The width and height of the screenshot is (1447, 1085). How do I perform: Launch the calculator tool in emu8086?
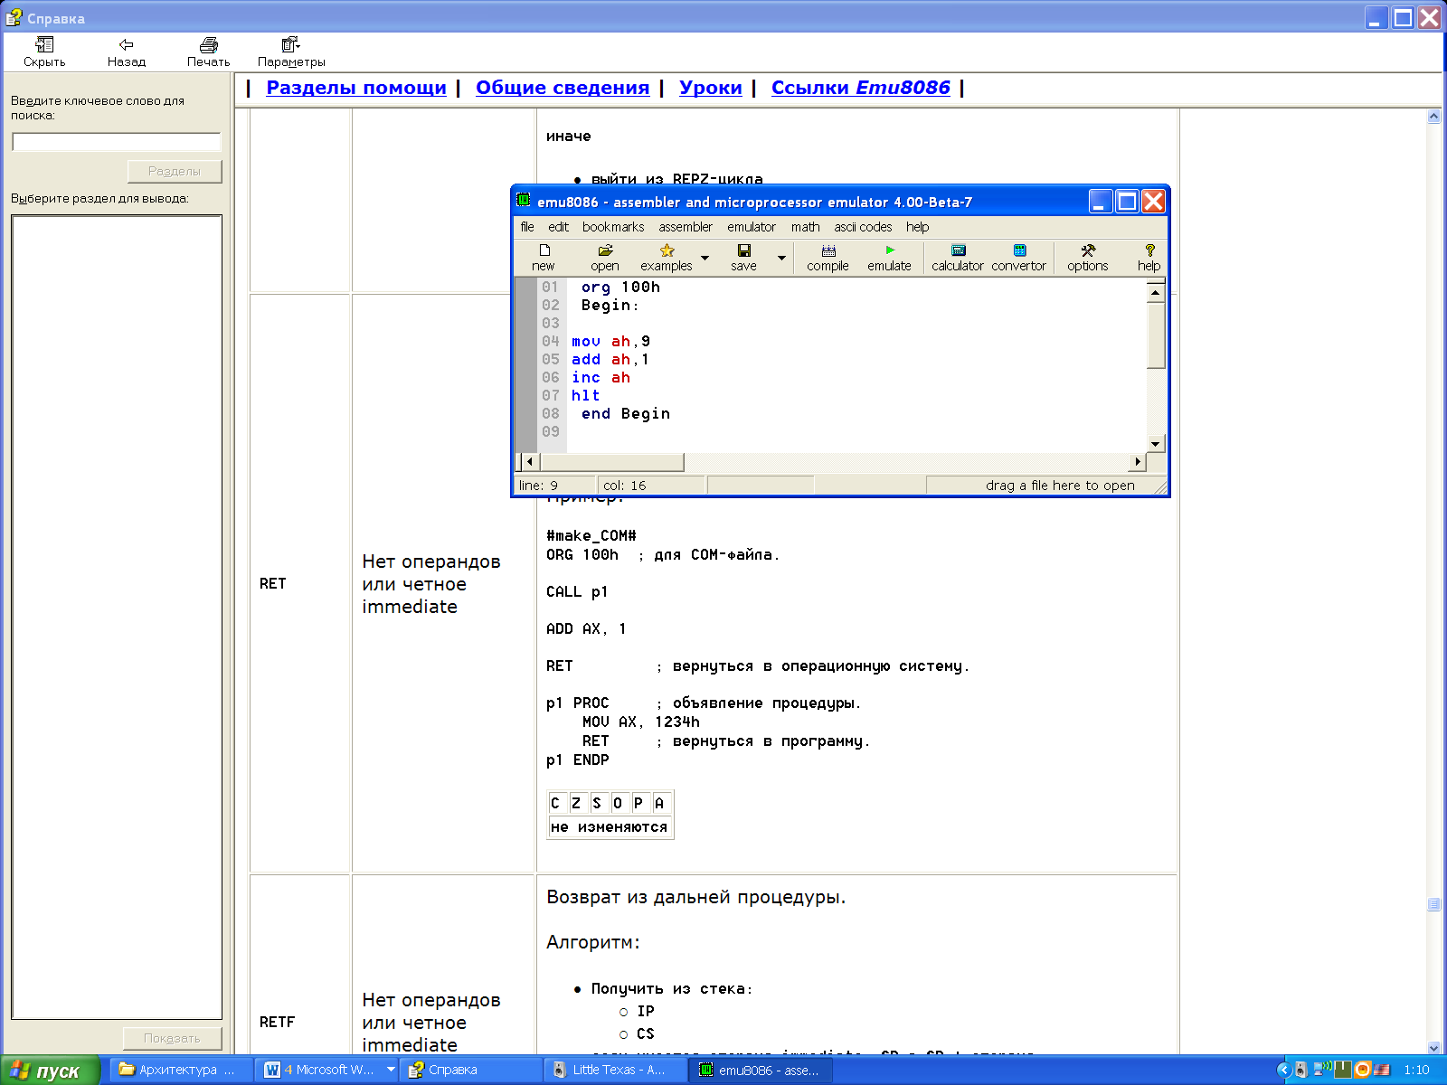[958, 257]
